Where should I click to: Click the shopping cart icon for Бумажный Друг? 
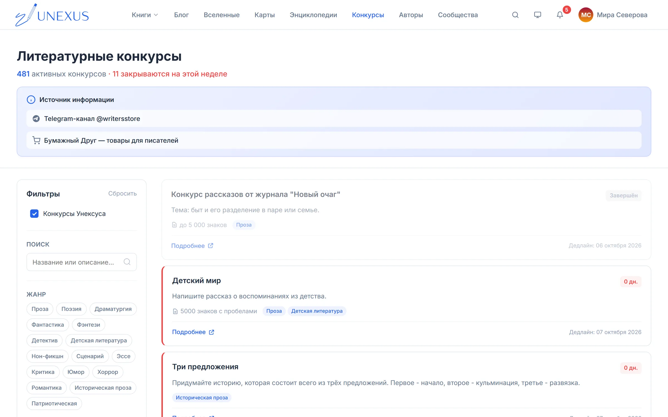click(36, 140)
